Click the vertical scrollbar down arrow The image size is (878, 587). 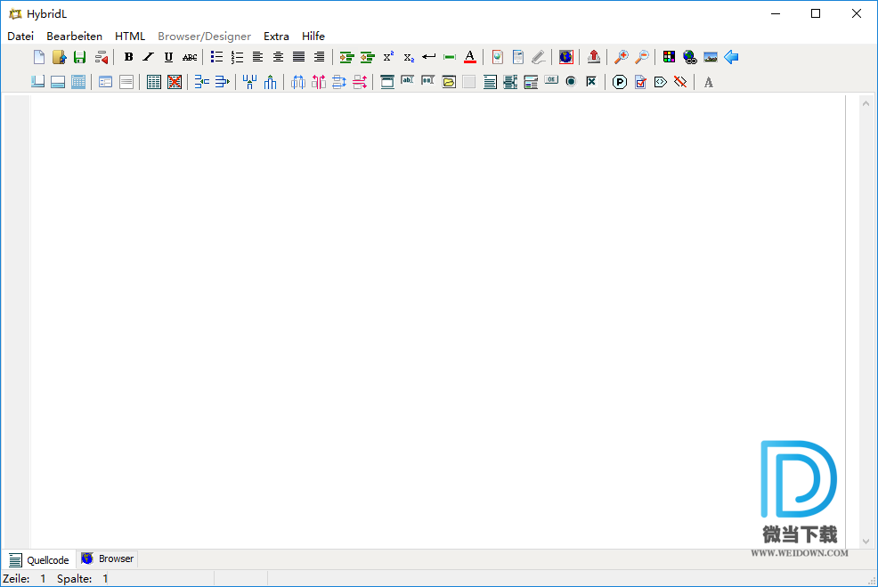coord(866,541)
